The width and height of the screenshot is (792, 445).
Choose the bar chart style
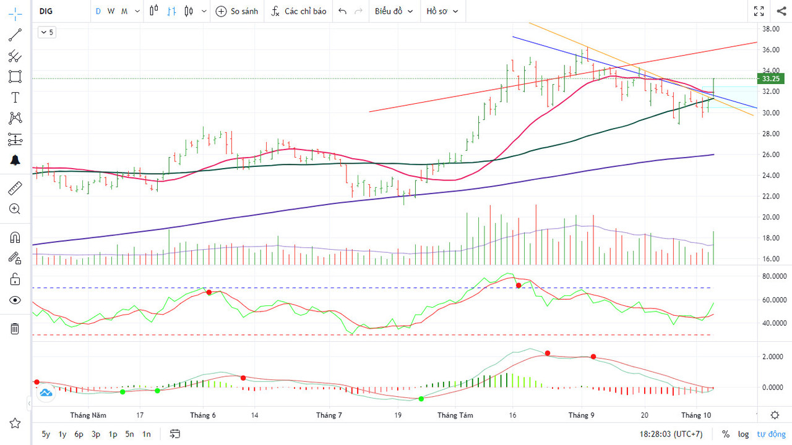pos(171,11)
